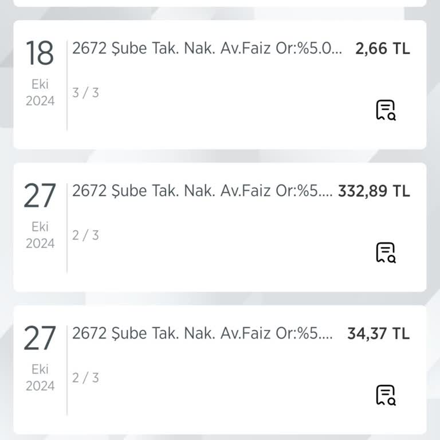This screenshot has height=440, width=440.
Task: Select Eki 2024 on the 332,89 TL card
Action: pos(40,235)
